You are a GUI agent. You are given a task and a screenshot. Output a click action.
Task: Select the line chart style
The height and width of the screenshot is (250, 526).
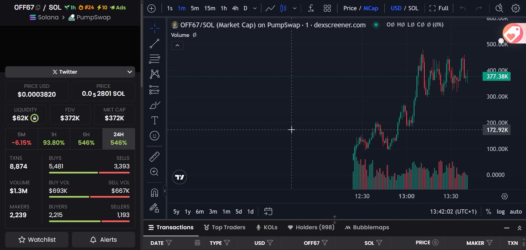270,8
